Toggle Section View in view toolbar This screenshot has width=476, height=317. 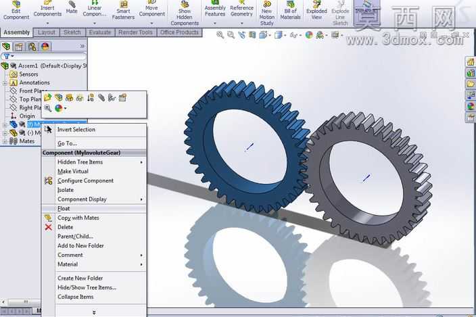pos(252,35)
